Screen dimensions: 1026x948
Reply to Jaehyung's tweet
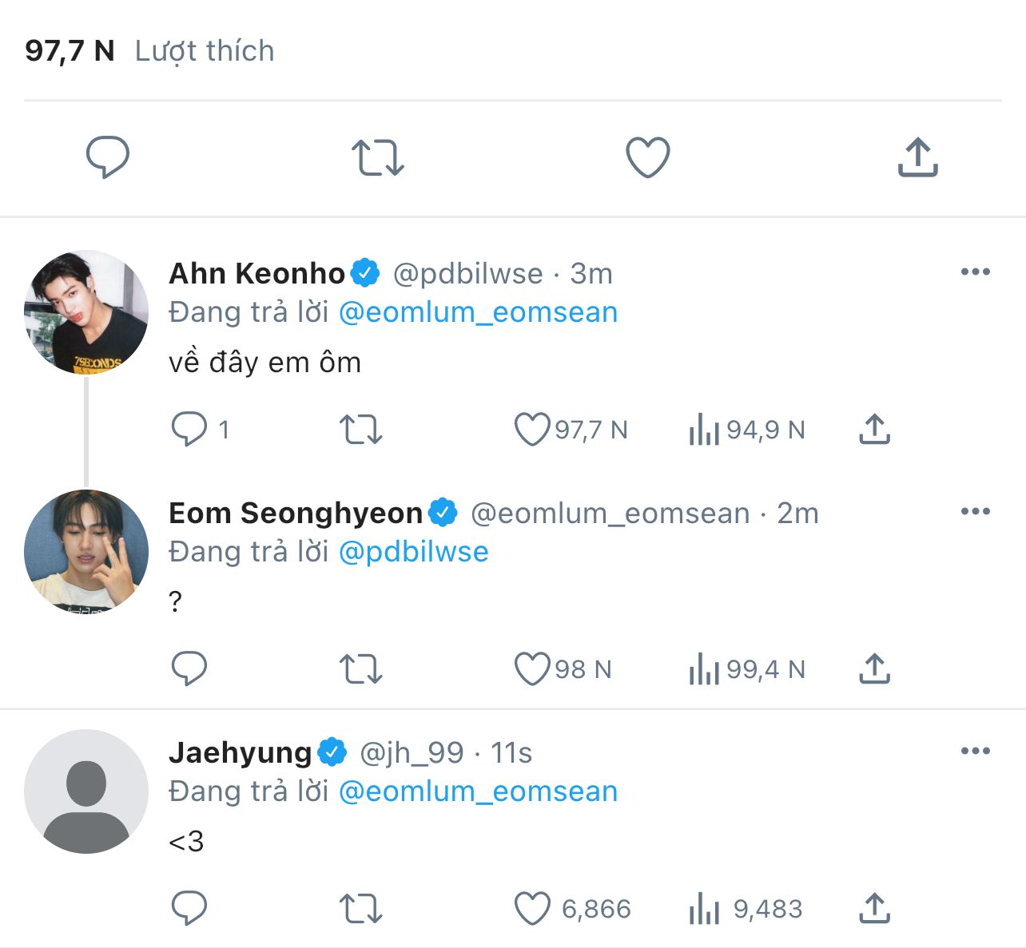point(189,909)
